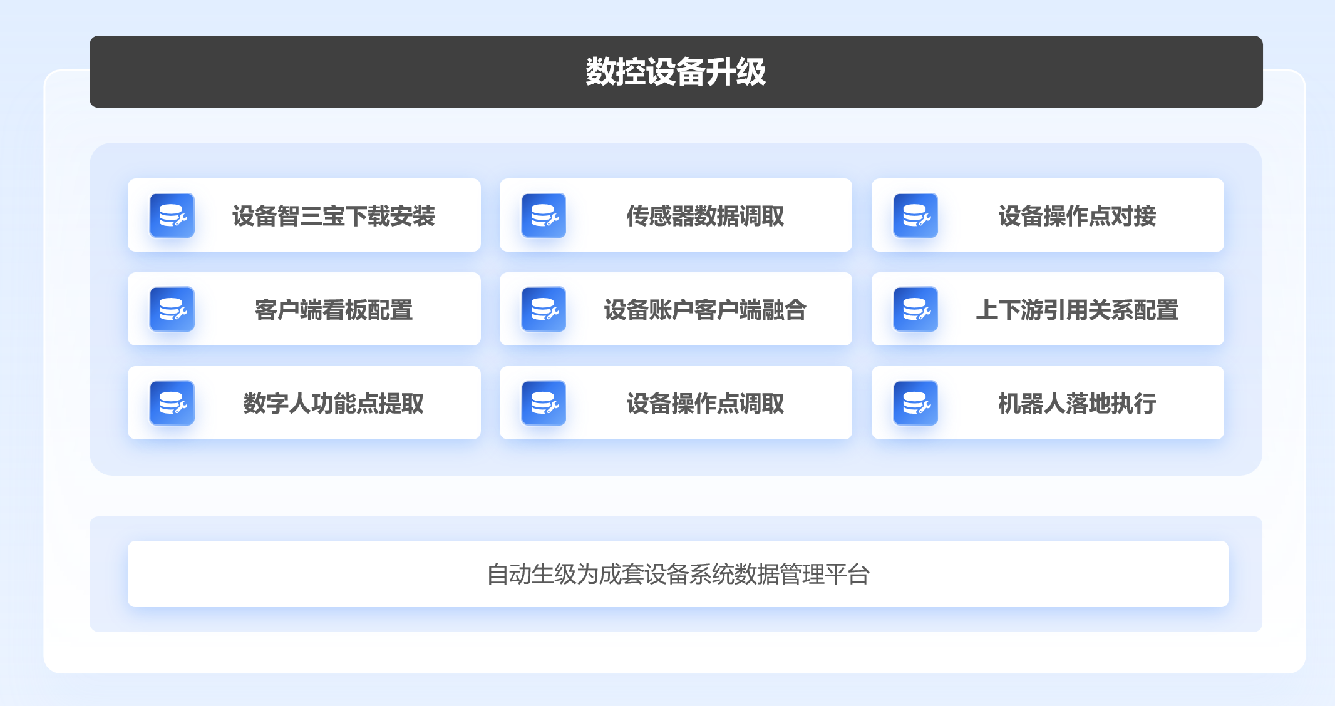This screenshot has height=706, width=1335.
Task: Open 上下游引用关系配置 card
Action: pyautogui.click(x=1077, y=310)
